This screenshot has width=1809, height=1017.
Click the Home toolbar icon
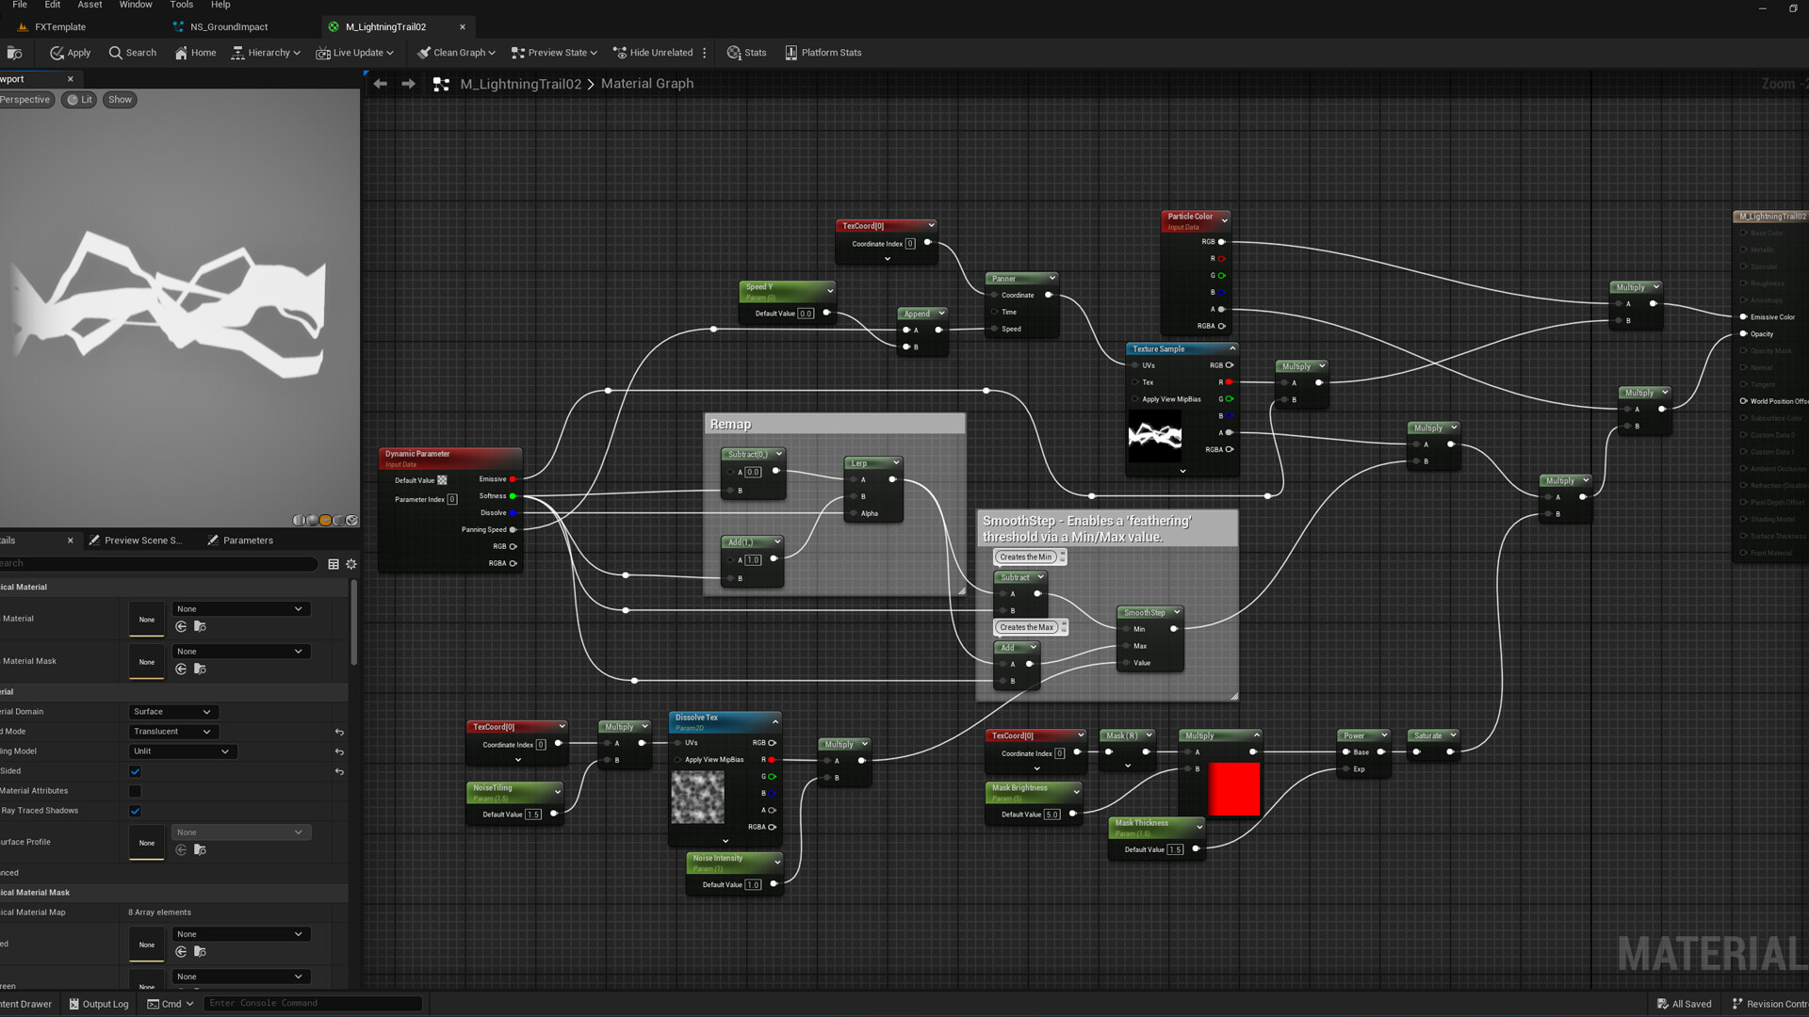(181, 53)
